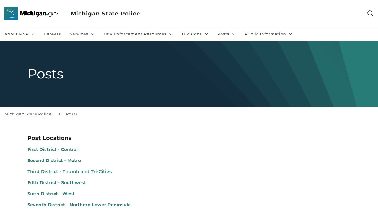Expand the Law Enforcement Resources chevron
The width and height of the screenshot is (378, 212).
click(171, 34)
